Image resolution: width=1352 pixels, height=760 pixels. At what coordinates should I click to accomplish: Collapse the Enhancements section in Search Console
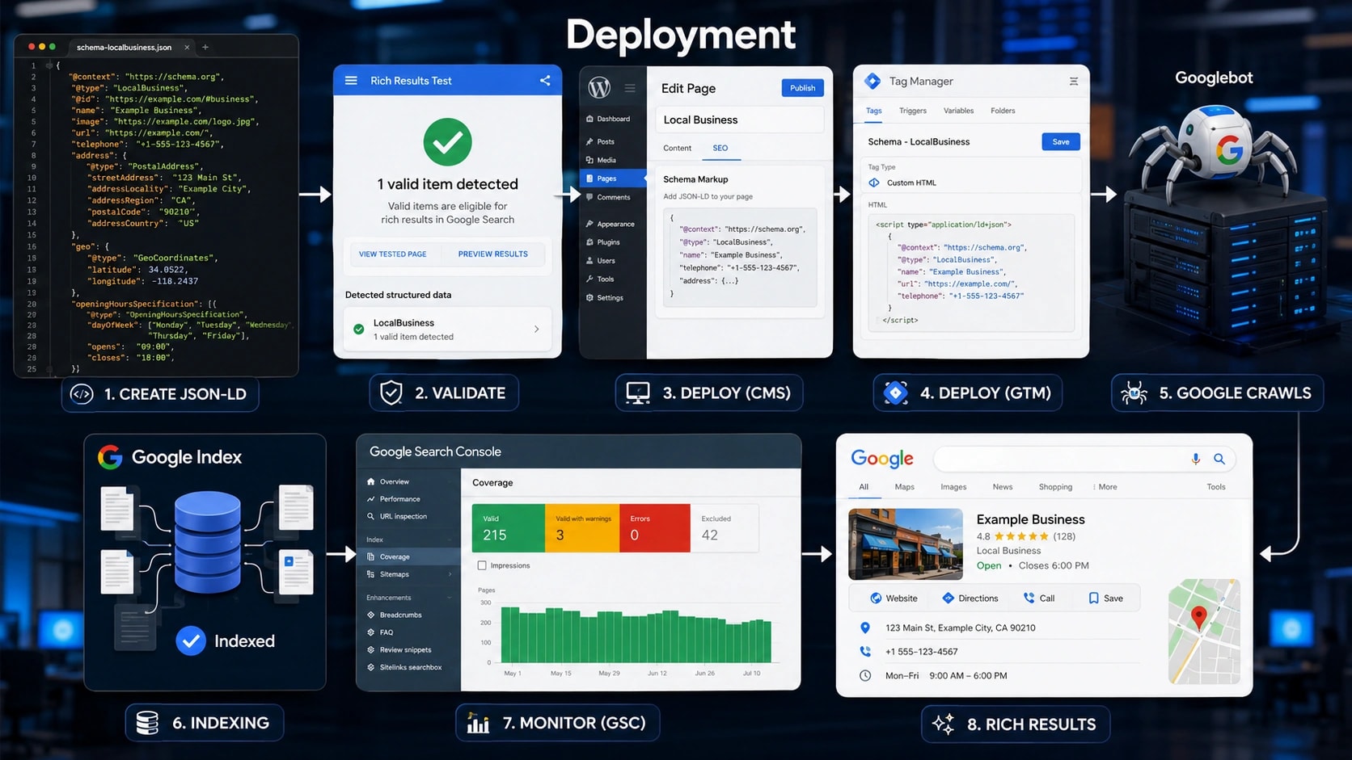[x=450, y=598]
